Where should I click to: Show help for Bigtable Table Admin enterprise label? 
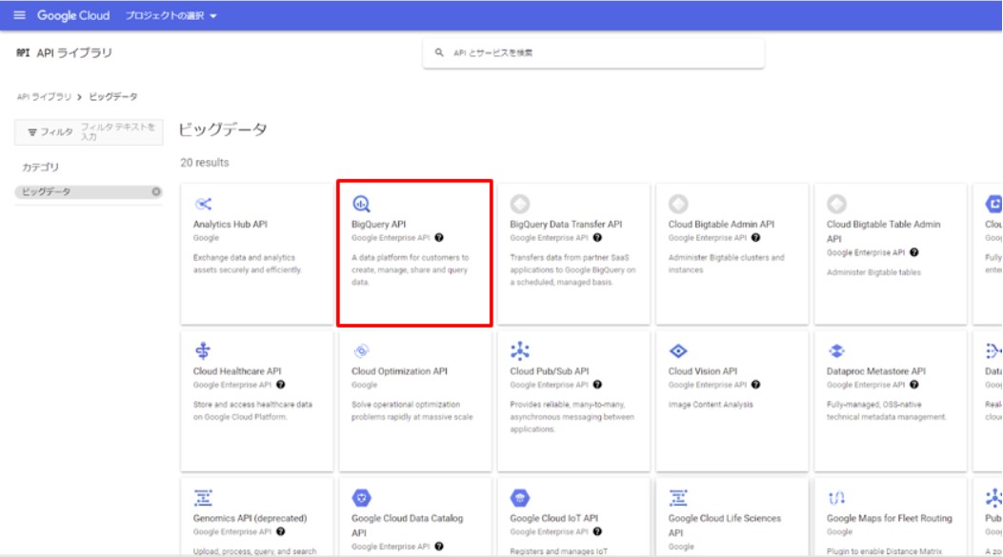[x=914, y=252]
